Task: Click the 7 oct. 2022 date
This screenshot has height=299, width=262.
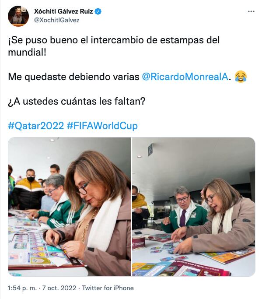Action: 59,288
